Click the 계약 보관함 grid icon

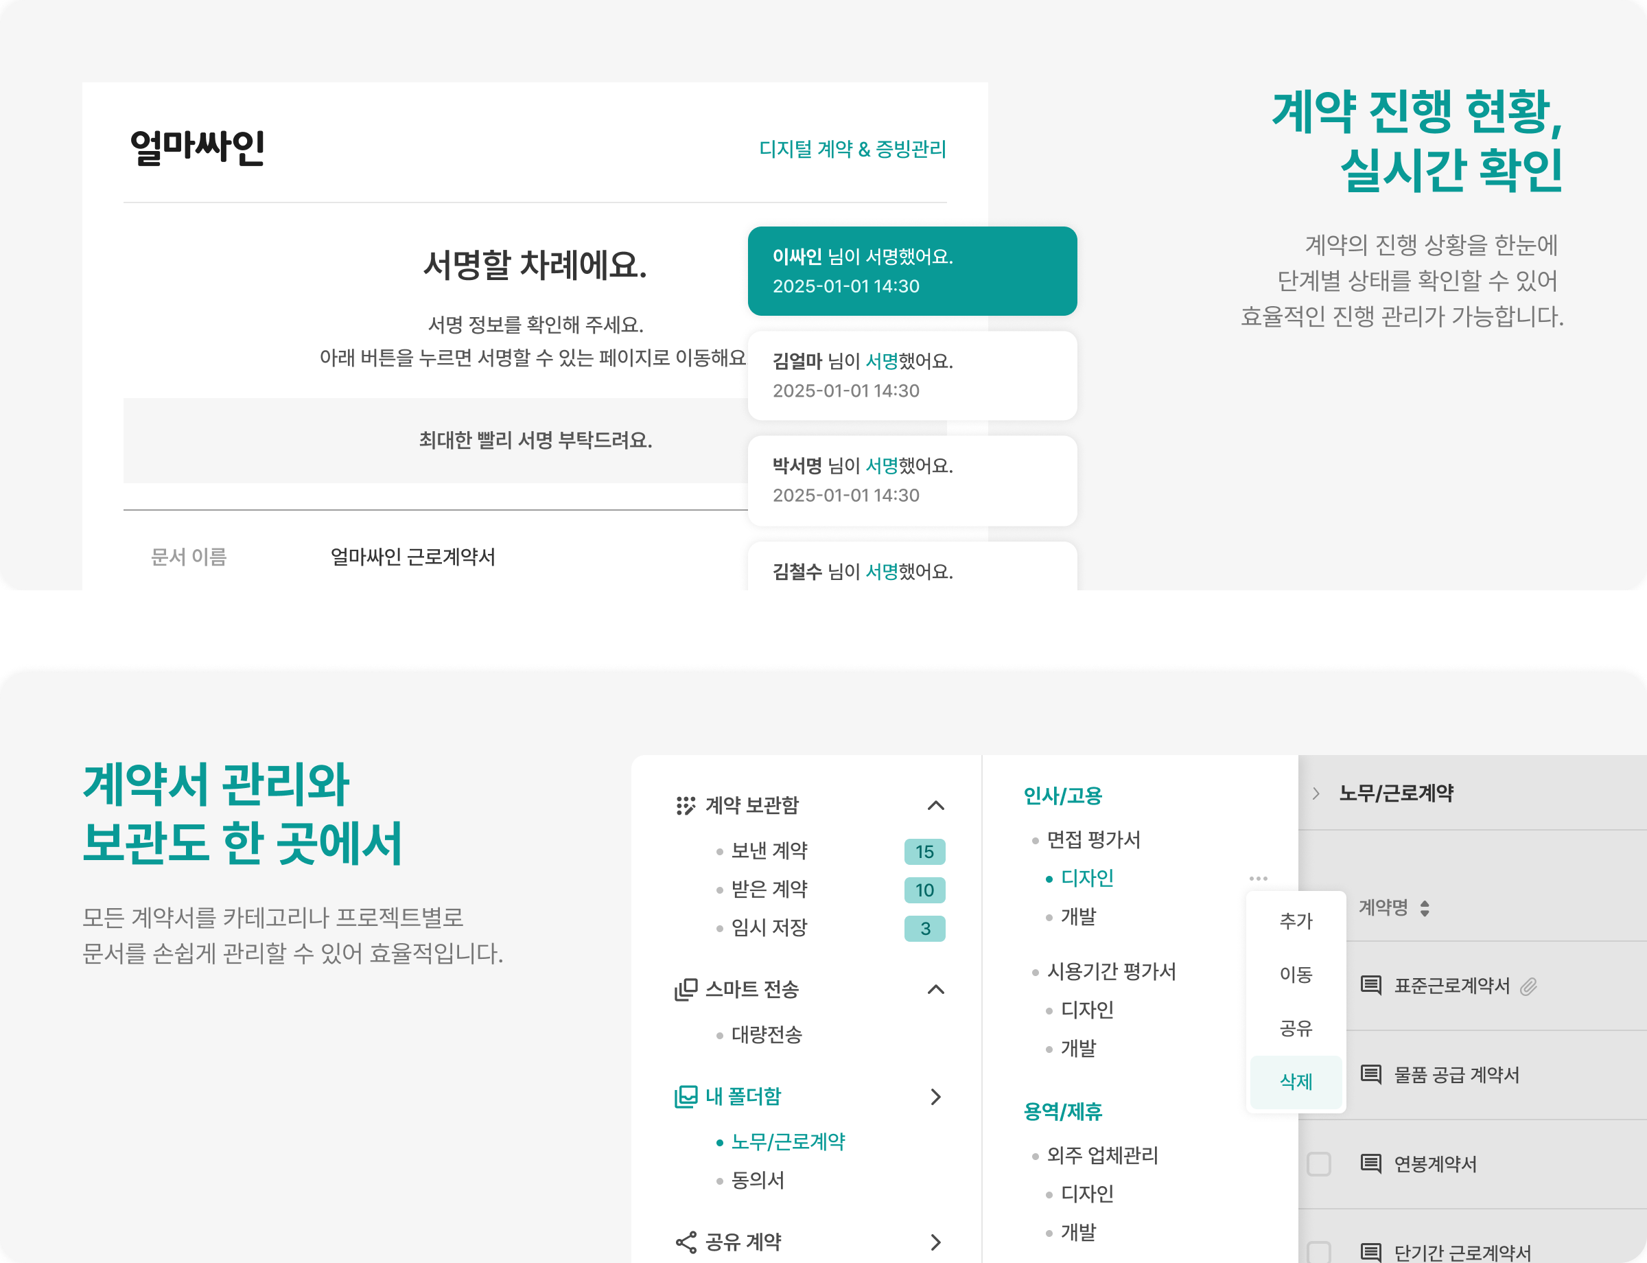(x=685, y=805)
